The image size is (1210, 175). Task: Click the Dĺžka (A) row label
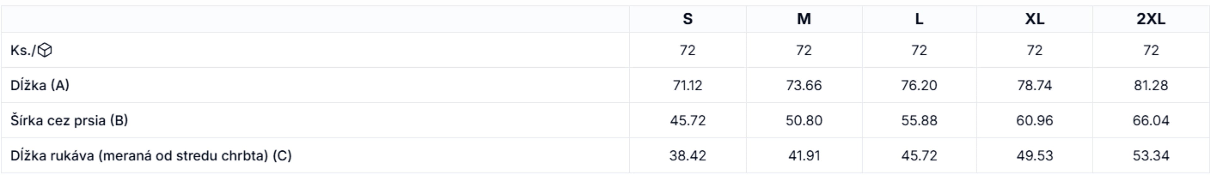click(x=40, y=85)
